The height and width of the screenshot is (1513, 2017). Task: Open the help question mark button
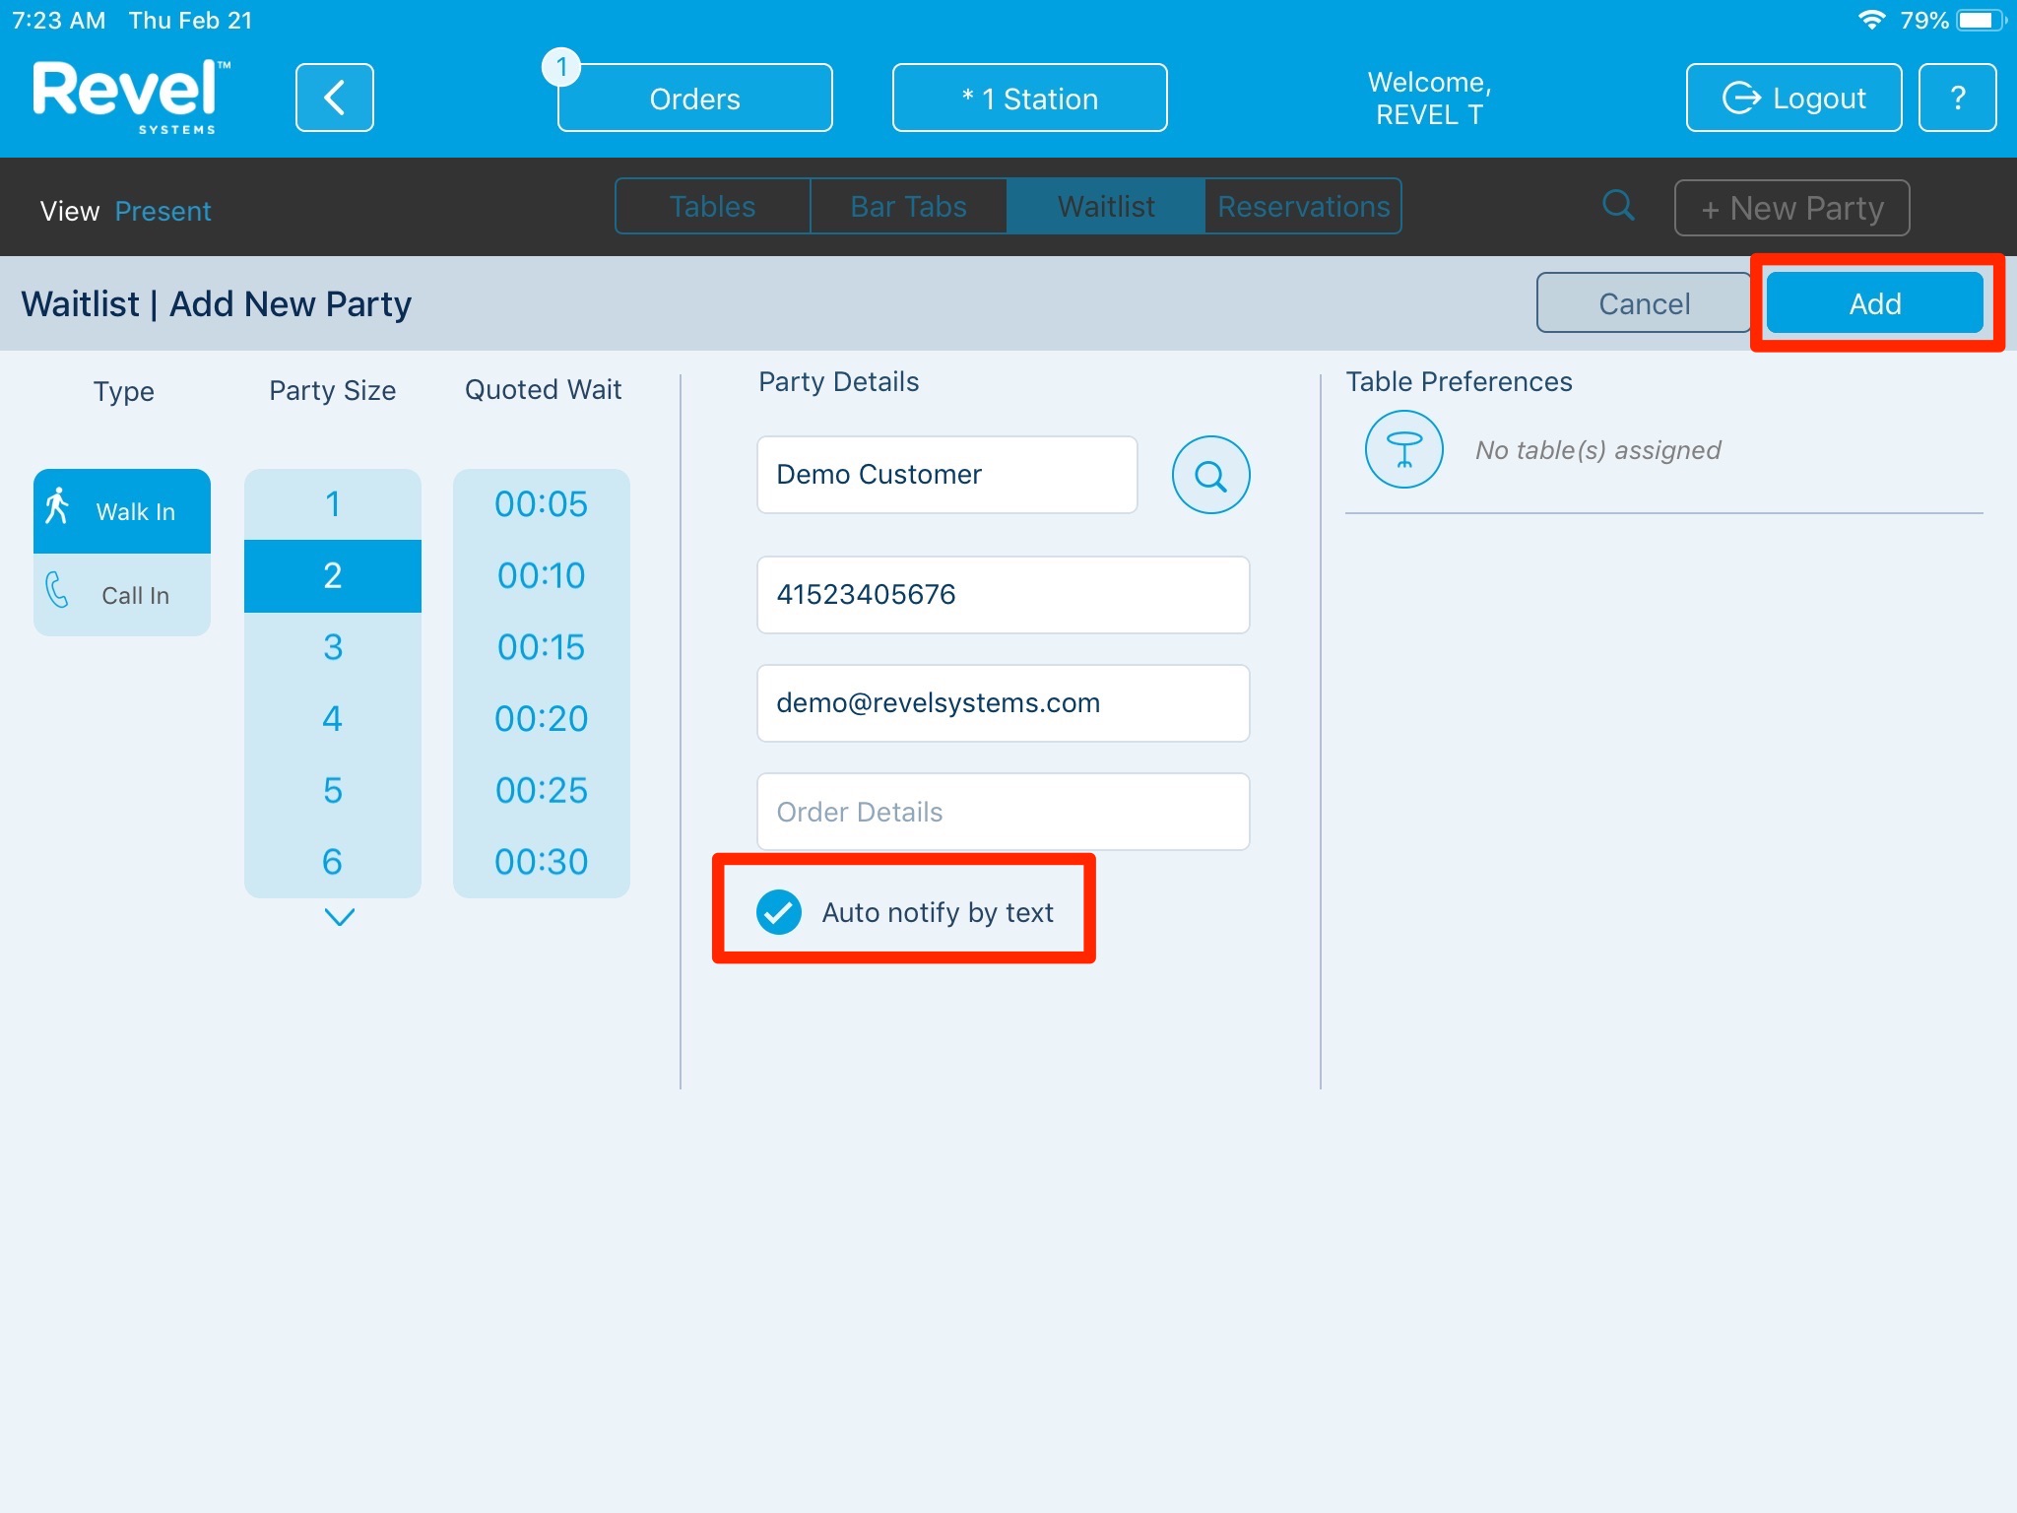(x=1956, y=98)
